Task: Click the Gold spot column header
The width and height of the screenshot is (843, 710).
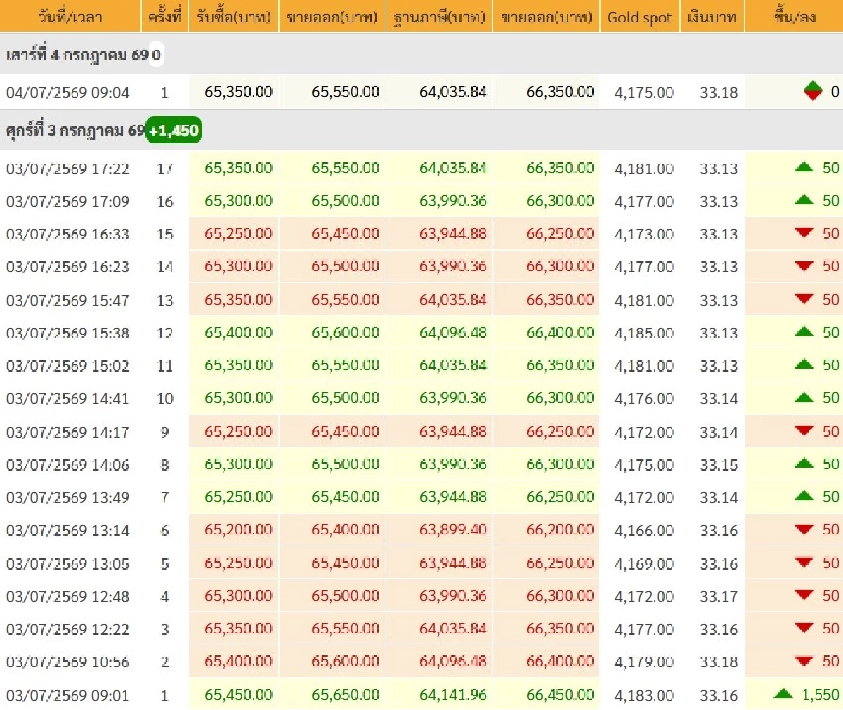Action: tap(639, 16)
